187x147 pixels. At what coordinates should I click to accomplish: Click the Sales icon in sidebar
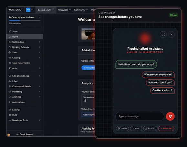(10, 52)
